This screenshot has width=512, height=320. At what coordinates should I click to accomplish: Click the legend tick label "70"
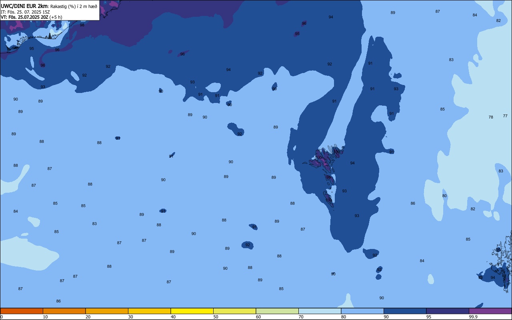coord(301,317)
